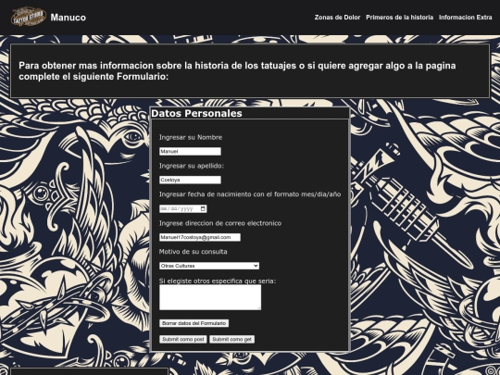Focus the apellido field containing Costoya
This screenshot has height=375, width=500.
tap(190, 180)
